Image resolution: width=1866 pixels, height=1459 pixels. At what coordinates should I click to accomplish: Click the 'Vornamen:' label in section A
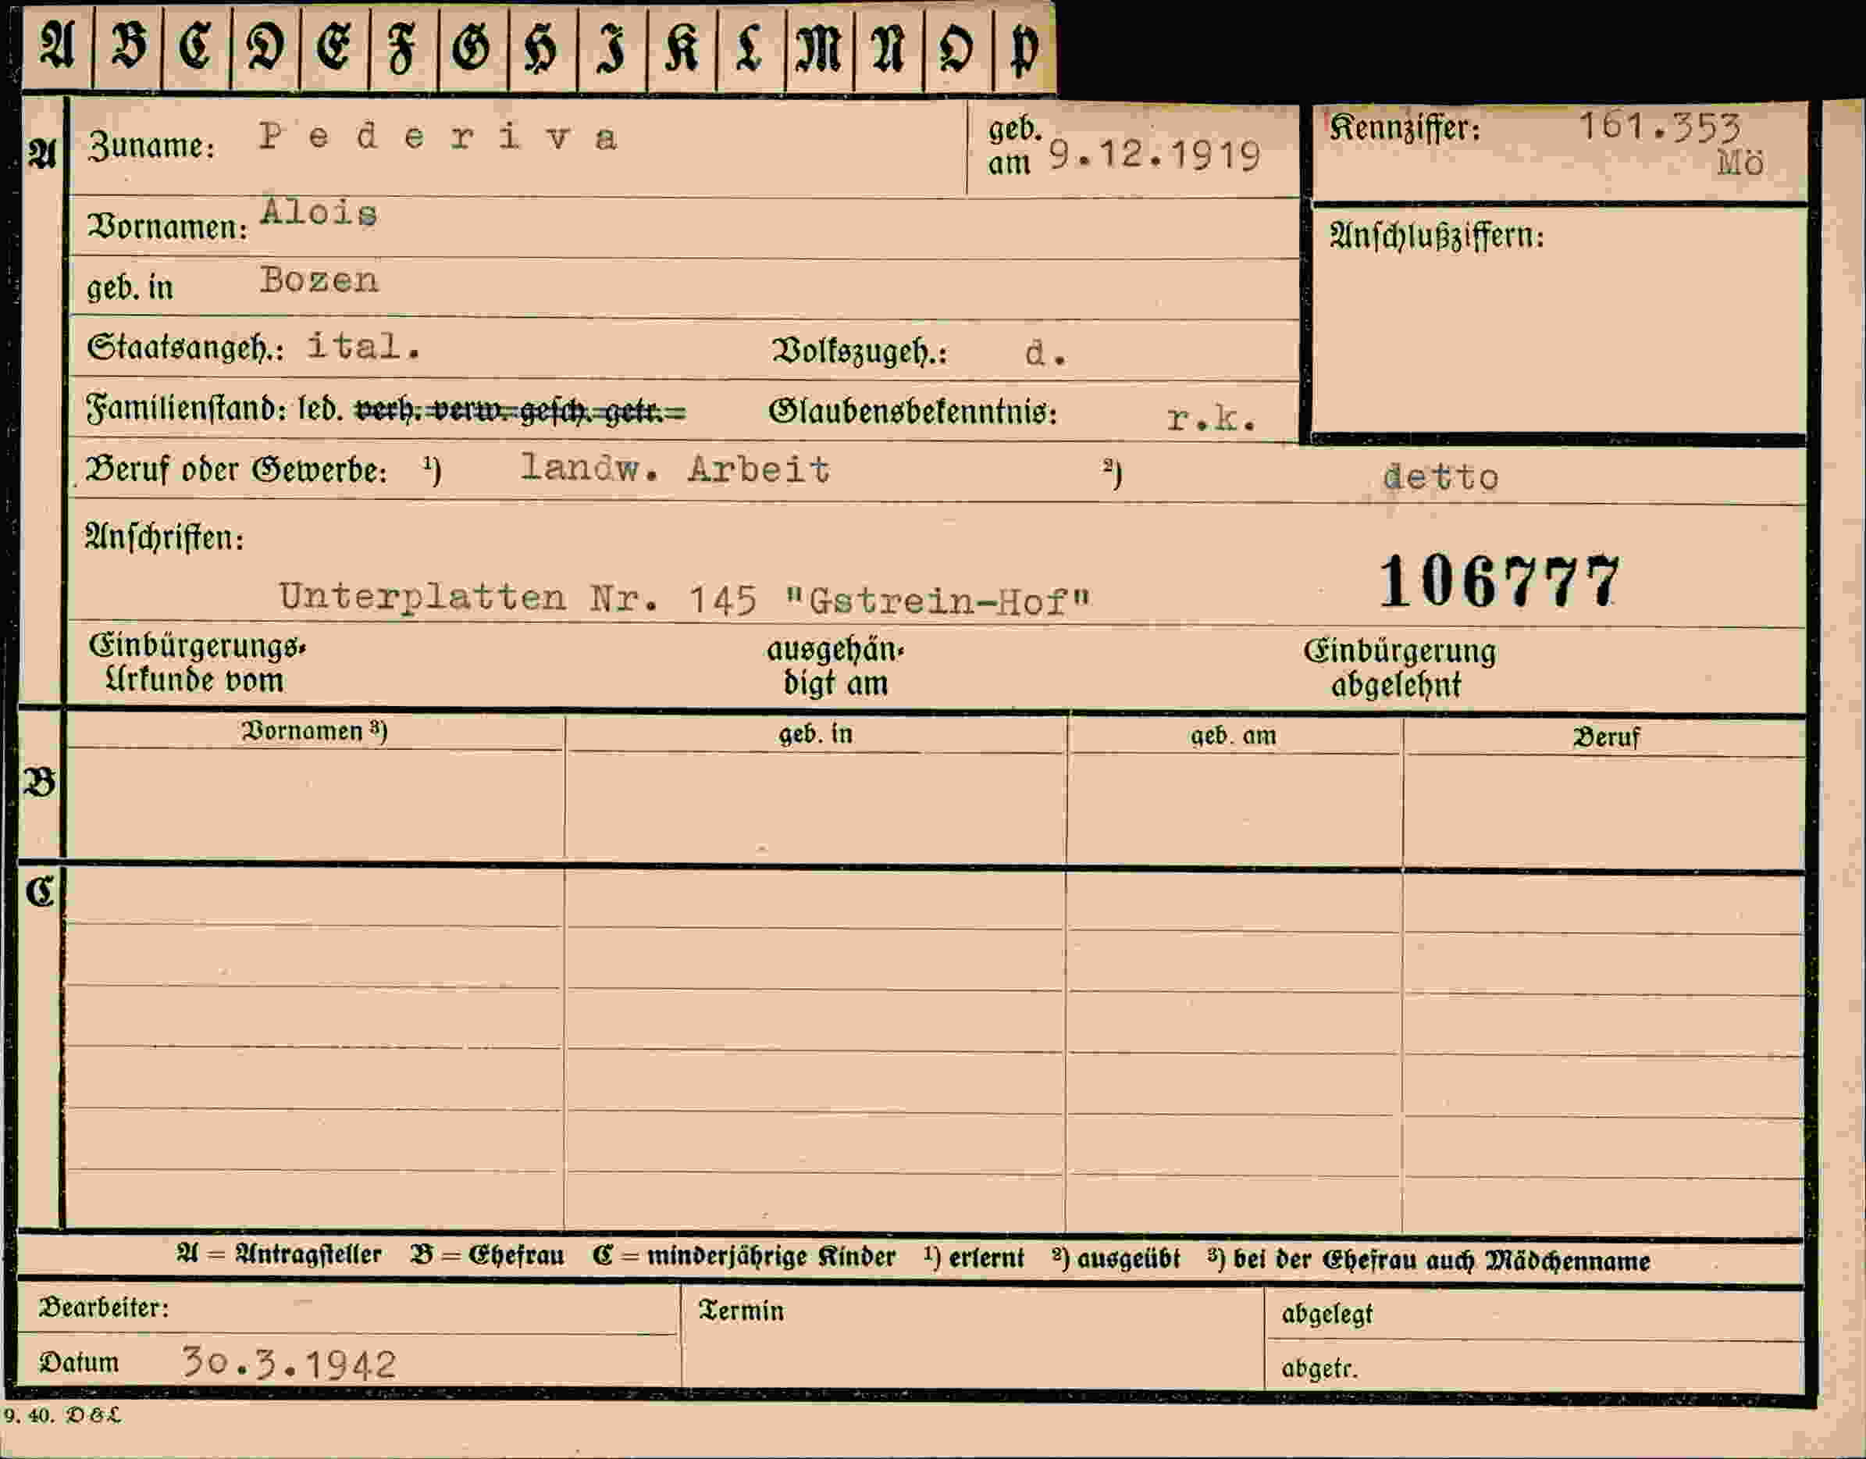[167, 227]
